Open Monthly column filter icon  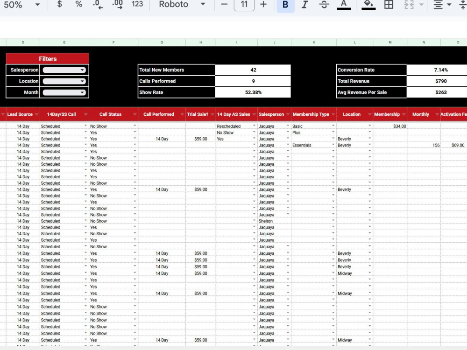point(437,114)
